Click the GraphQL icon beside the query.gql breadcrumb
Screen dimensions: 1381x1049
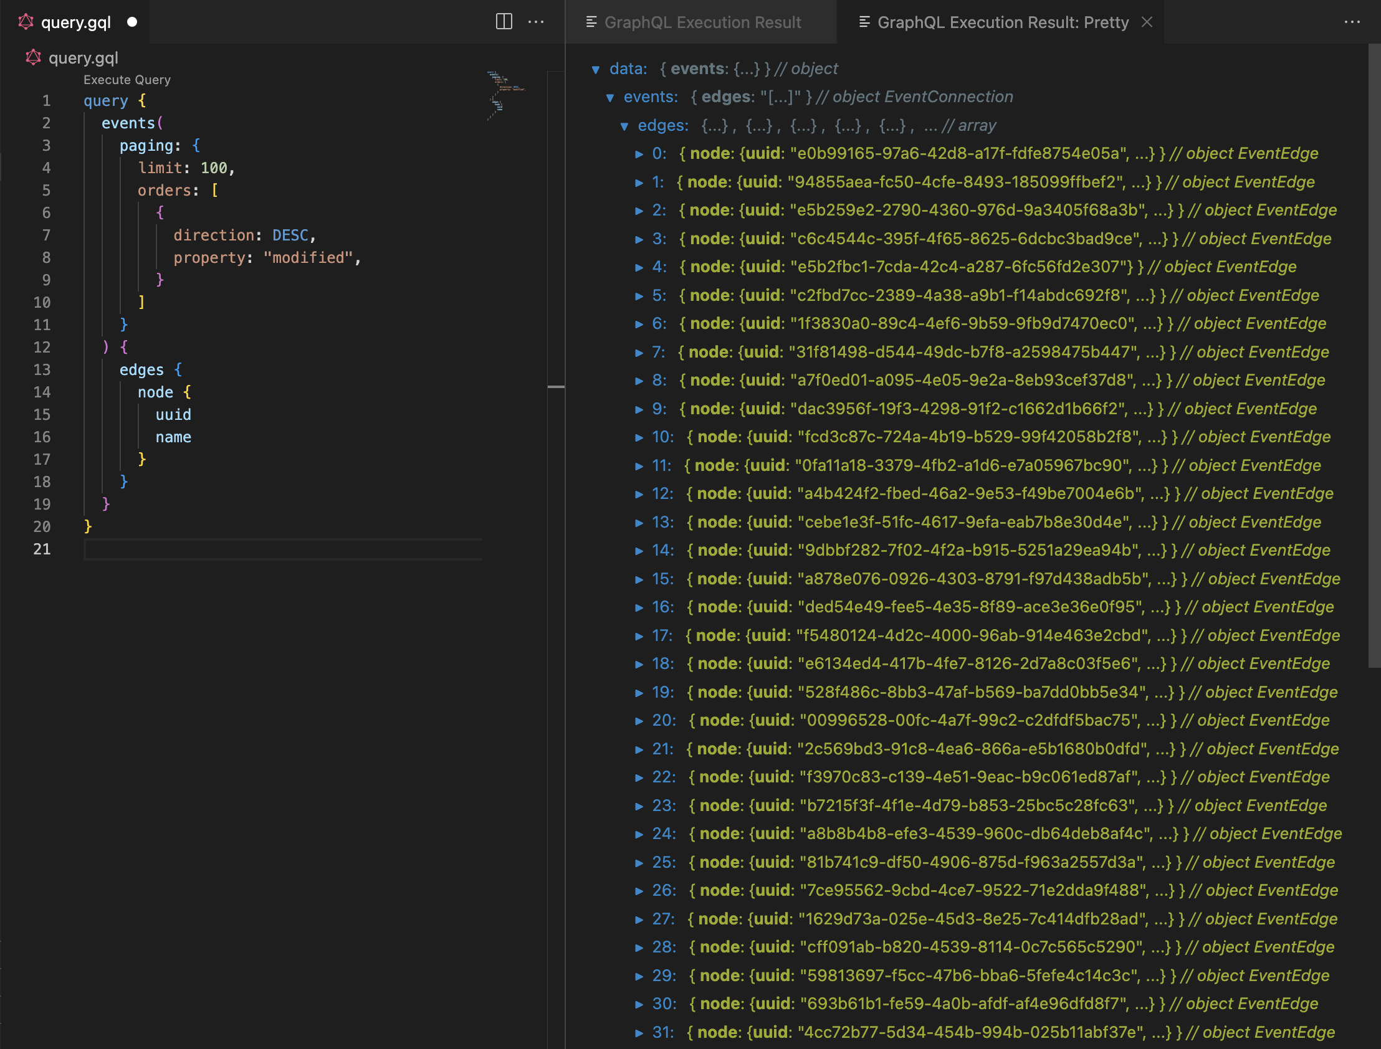click(x=32, y=57)
